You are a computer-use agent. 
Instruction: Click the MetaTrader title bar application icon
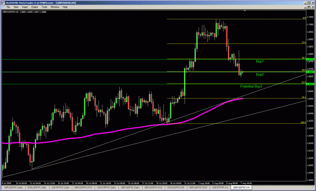coord(3,3)
